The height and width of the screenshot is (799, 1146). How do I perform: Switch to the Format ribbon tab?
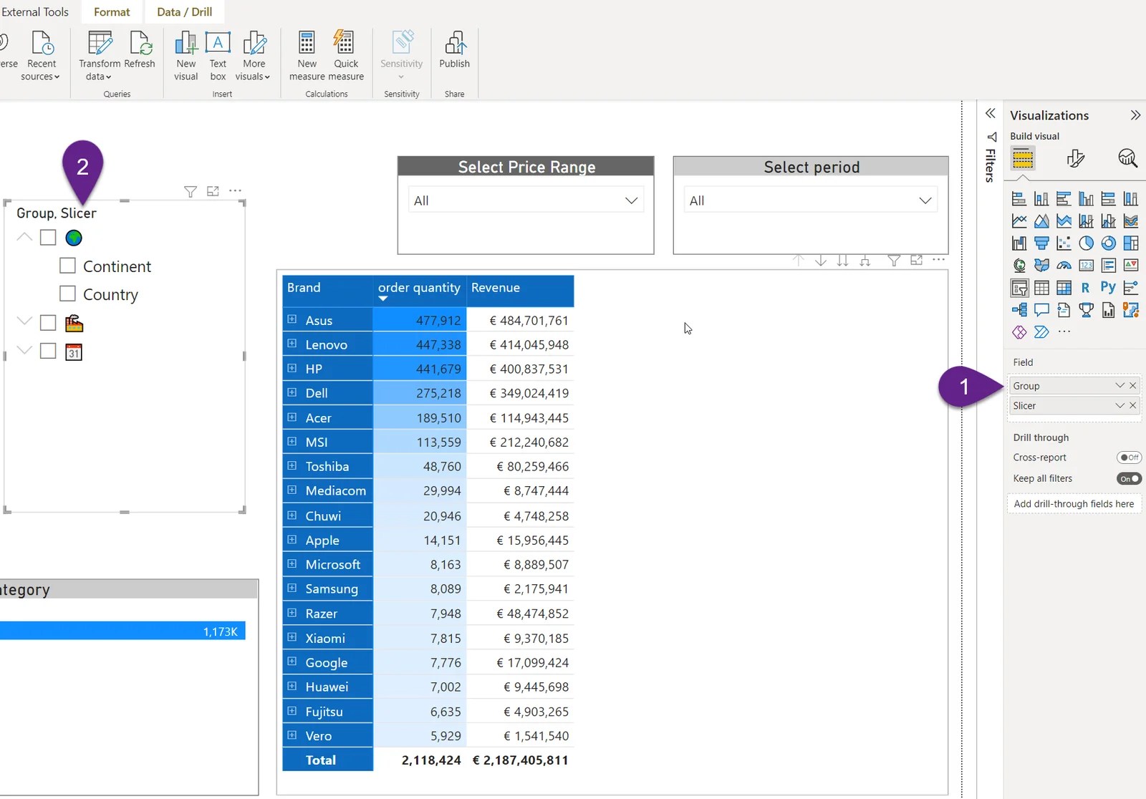point(111,11)
